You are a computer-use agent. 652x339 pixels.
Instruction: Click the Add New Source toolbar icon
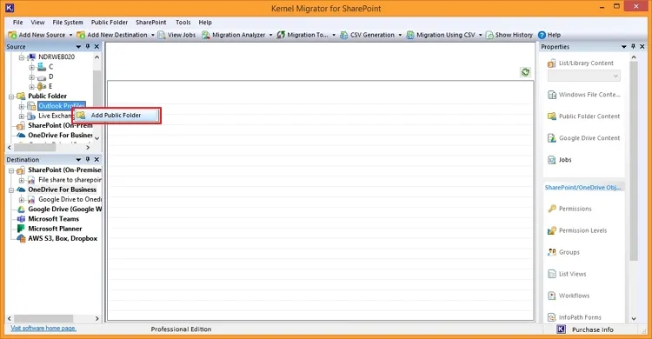pyautogui.click(x=12, y=35)
